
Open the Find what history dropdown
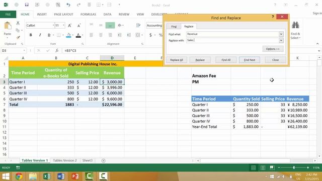[x=281, y=34]
